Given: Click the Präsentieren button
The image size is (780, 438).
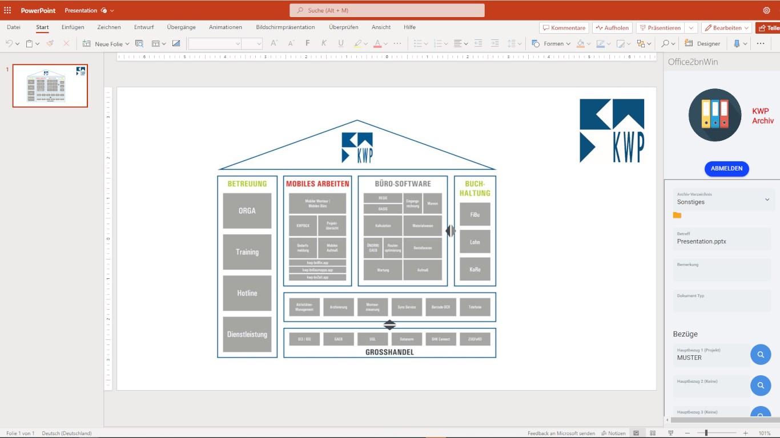Looking at the screenshot, I should 660,27.
